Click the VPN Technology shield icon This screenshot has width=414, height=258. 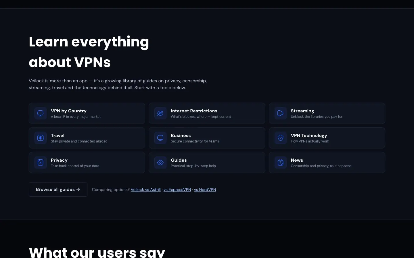coord(280,138)
